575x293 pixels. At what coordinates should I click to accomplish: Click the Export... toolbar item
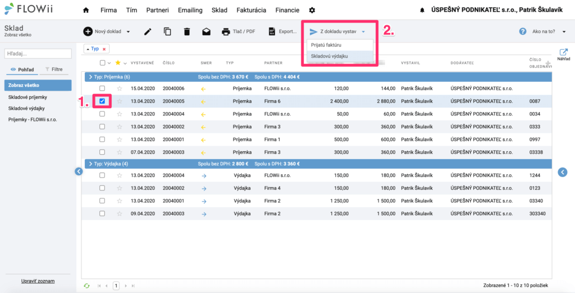click(282, 32)
